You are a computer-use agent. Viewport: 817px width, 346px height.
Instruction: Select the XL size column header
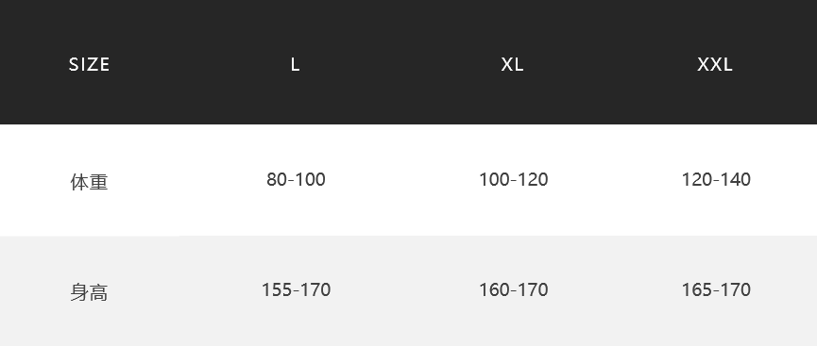512,64
